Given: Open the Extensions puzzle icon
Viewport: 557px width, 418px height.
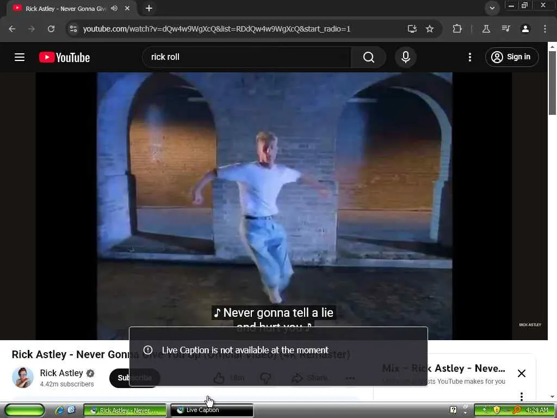Looking at the screenshot, I should 457,29.
